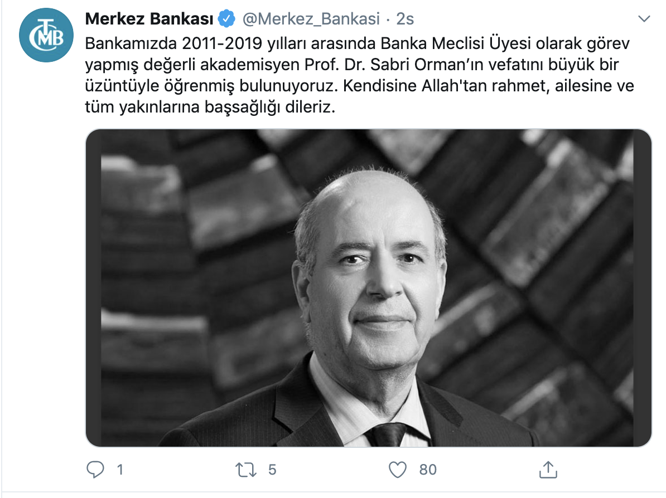Open the Merkez Bankası display name
666x498 pixels.
(149, 19)
